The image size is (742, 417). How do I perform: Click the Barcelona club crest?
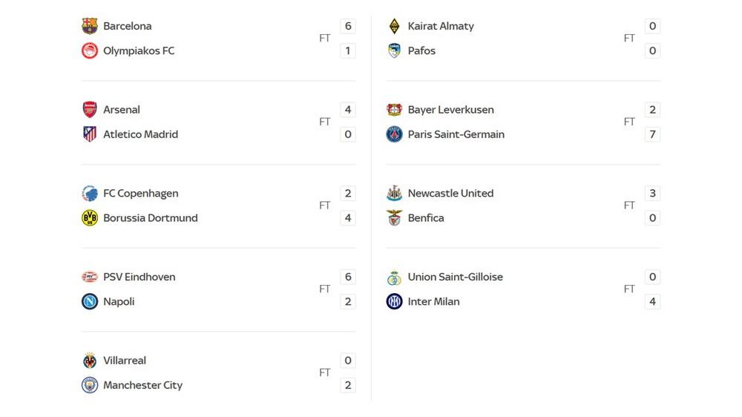pyautogui.click(x=90, y=26)
